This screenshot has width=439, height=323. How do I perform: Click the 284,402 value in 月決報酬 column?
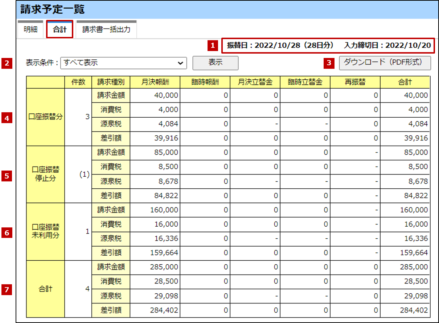click(163, 310)
